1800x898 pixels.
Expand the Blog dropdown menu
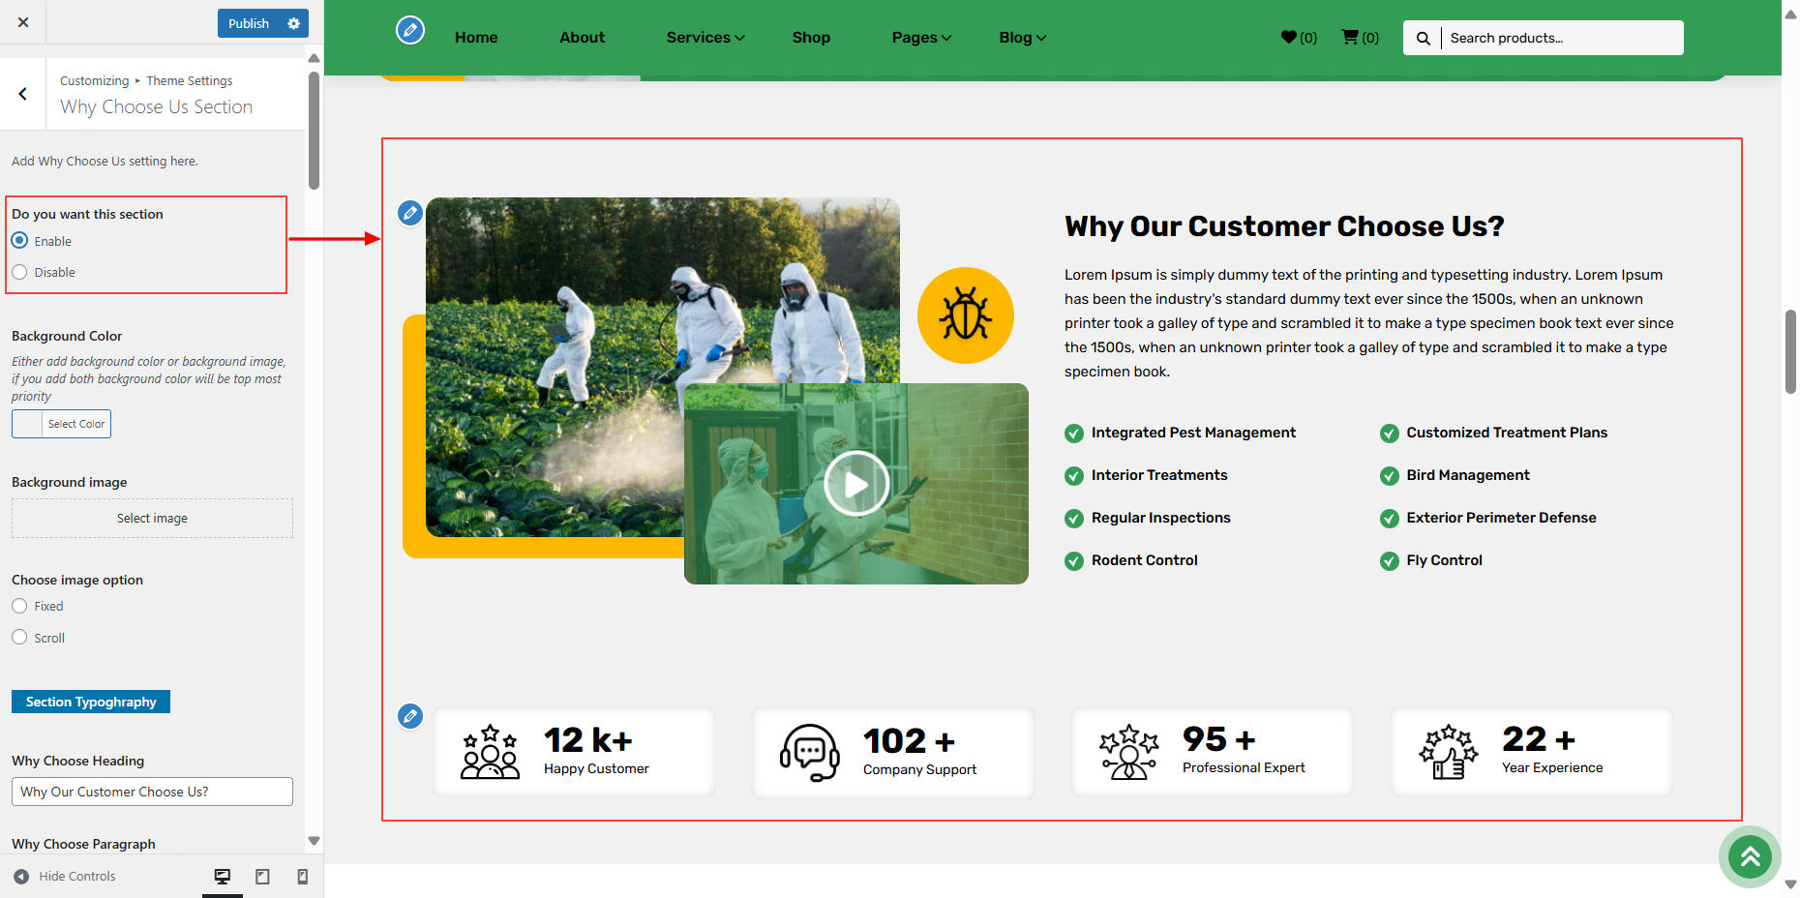click(x=1022, y=38)
